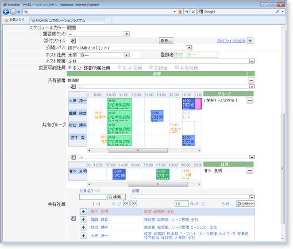The width and height of the screenshot is (293, 249).
Task: Remove shared employee 青木 良明 with minus button
Action: pos(250,170)
